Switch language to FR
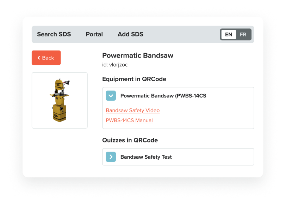 (x=243, y=34)
